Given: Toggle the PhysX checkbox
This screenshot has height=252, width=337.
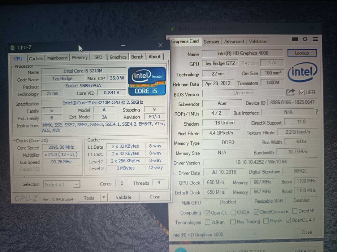Looking at the screenshot, I should [266, 221].
